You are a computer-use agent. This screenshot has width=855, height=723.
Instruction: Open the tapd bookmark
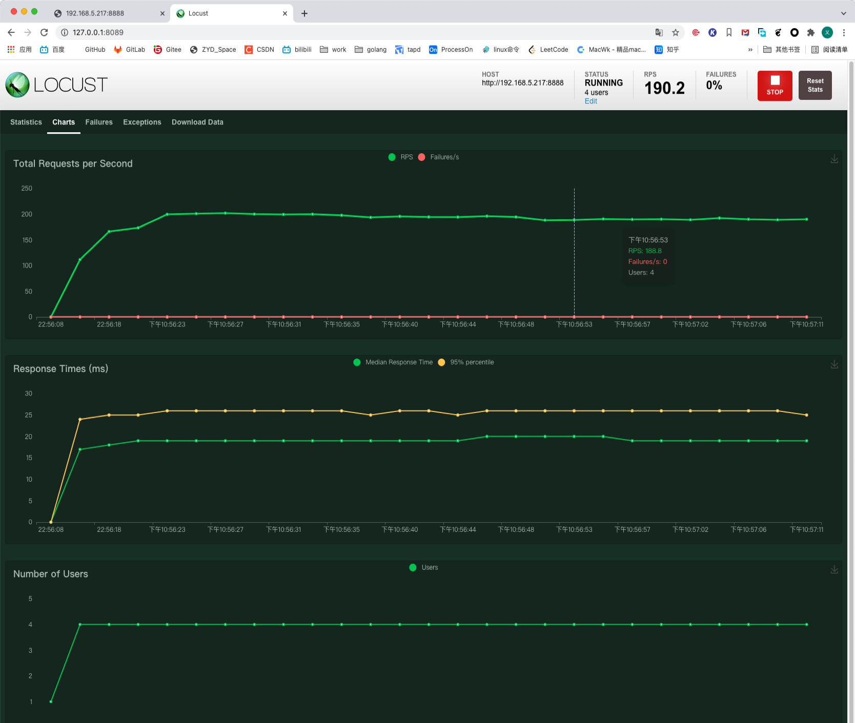[408, 50]
